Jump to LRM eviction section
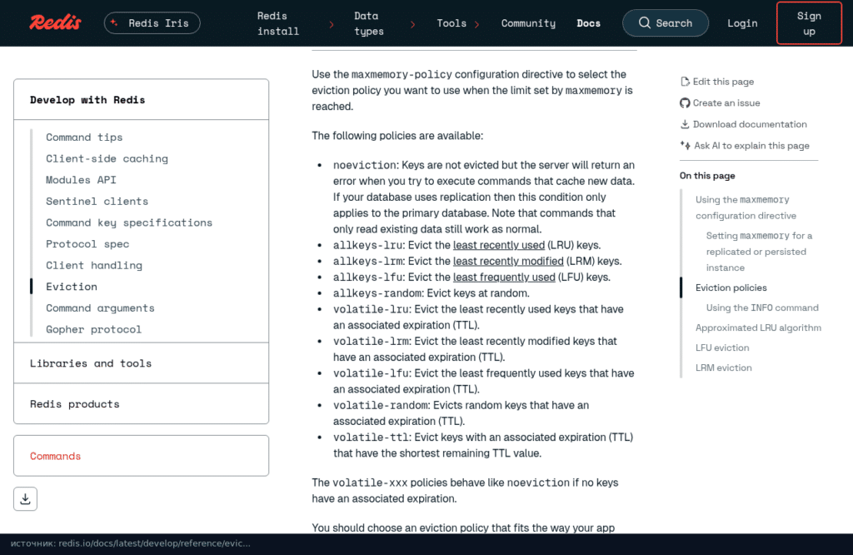The width and height of the screenshot is (853, 555). click(x=724, y=367)
